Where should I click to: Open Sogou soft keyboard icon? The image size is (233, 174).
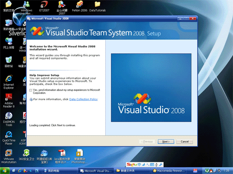point(152,165)
